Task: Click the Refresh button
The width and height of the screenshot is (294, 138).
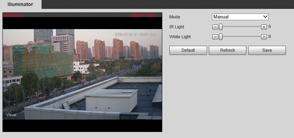Action: [x=228, y=50]
